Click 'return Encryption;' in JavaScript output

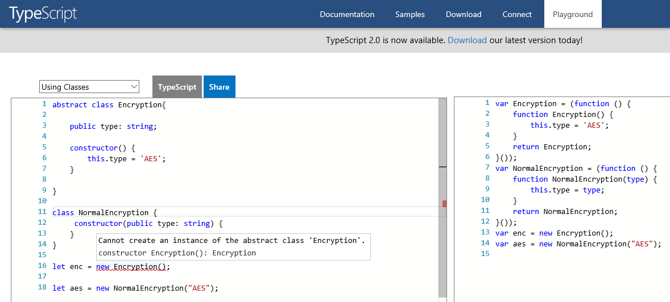pos(552,146)
